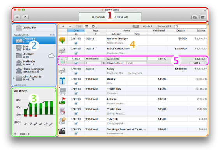
Task: Click the Quick Stop gas pump icon
Action: click(x=62, y=60)
